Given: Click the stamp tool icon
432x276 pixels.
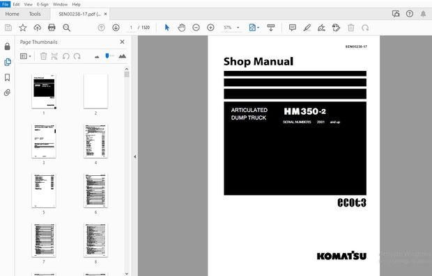Looking at the screenshot, I should pos(336,28).
